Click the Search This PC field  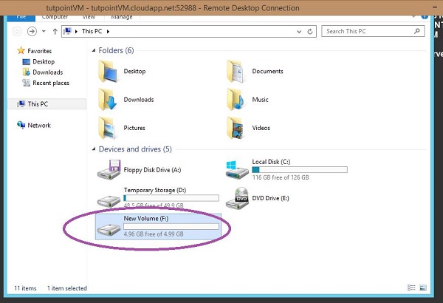369,32
